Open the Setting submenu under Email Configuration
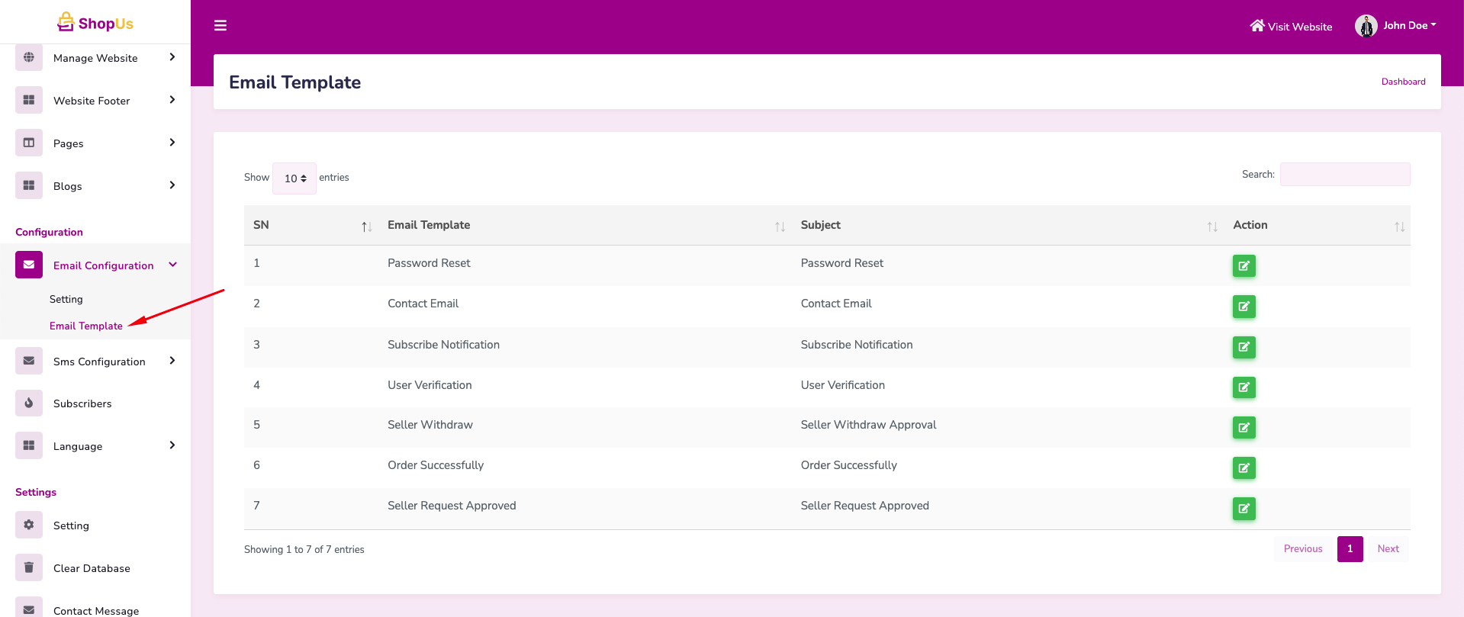Screen dimensions: 1464x617 pyautogui.click(x=66, y=299)
